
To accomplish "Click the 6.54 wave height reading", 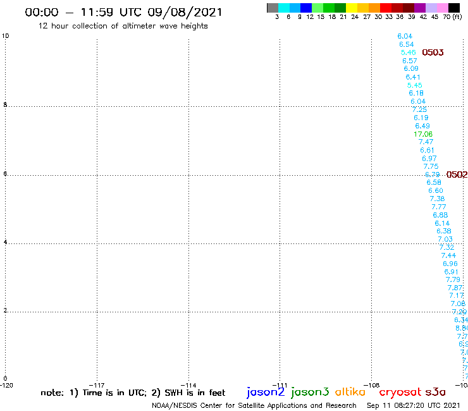I will [x=406, y=44].
